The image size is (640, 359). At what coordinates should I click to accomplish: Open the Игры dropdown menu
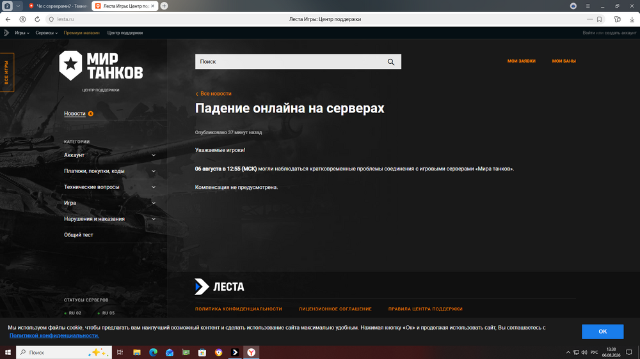[22, 33]
